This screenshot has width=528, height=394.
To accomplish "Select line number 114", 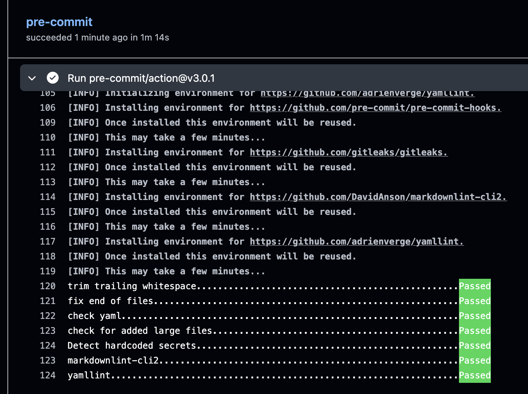I will point(48,197).
